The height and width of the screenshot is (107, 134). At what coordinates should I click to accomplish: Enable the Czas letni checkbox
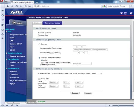pyautogui.click(x=39, y=79)
